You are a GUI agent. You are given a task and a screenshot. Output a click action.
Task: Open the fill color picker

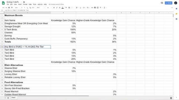[x=66, y=7]
